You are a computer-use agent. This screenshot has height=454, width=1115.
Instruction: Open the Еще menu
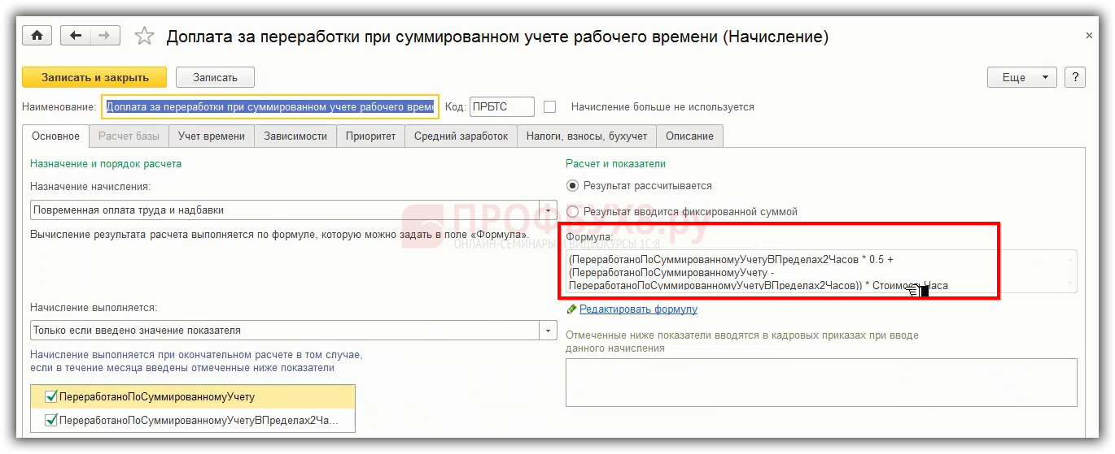pyautogui.click(x=1022, y=77)
